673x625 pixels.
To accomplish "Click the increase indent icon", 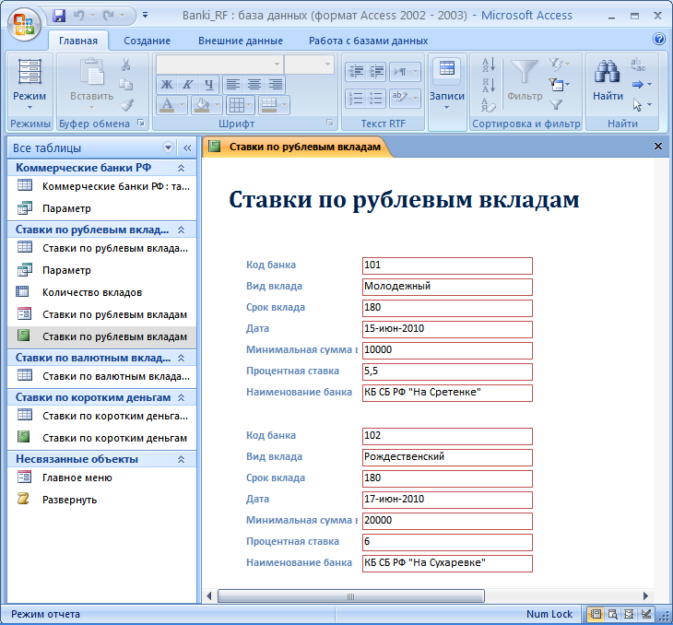I will pyautogui.click(x=376, y=71).
